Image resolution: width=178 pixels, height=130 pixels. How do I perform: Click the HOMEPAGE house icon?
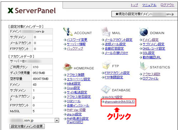tap(68, 67)
